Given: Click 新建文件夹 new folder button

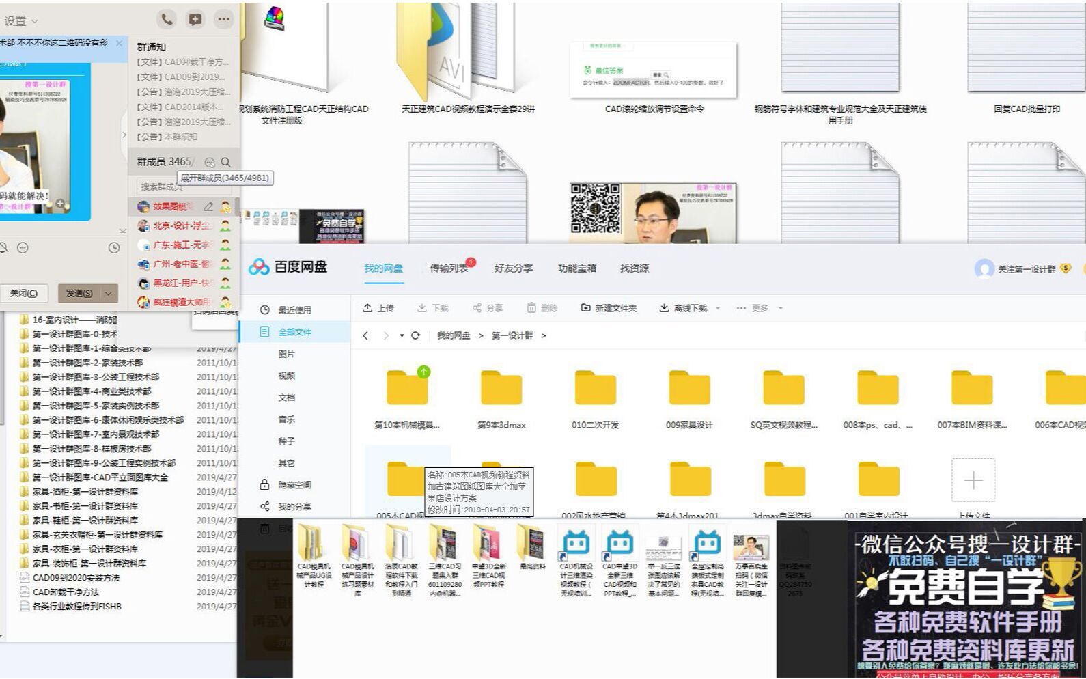Looking at the screenshot, I should tap(609, 308).
